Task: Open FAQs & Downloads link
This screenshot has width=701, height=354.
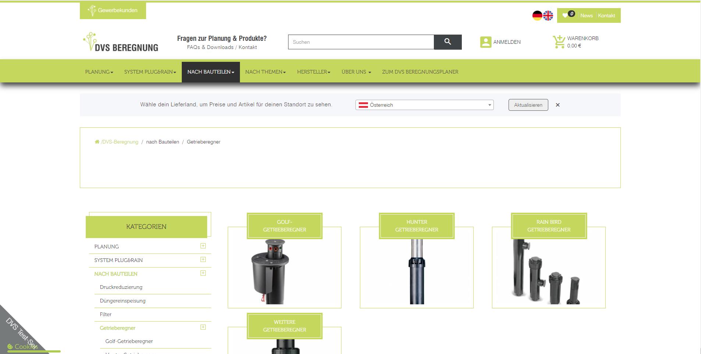Action: click(210, 47)
